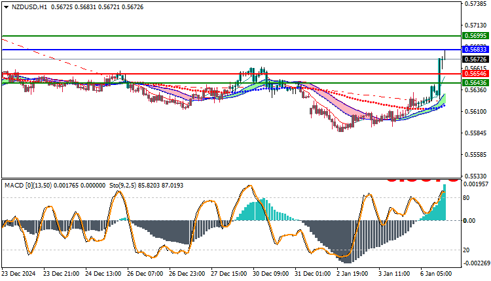Click the -0.002269 indicator scale value
Image resolution: width=491 pixels, height=281 pixels.
click(476, 263)
